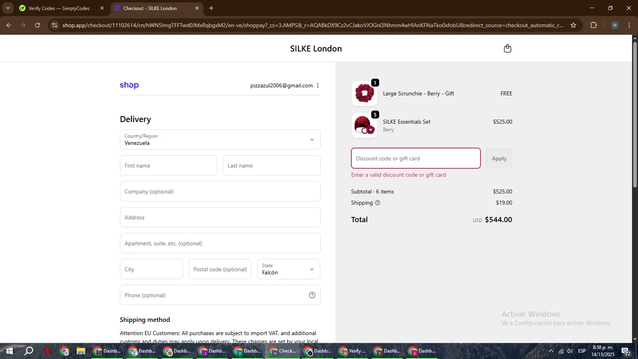The width and height of the screenshot is (638, 359).
Task: Switch to the Checkout - SILKE London tab
Action: pyautogui.click(x=157, y=8)
